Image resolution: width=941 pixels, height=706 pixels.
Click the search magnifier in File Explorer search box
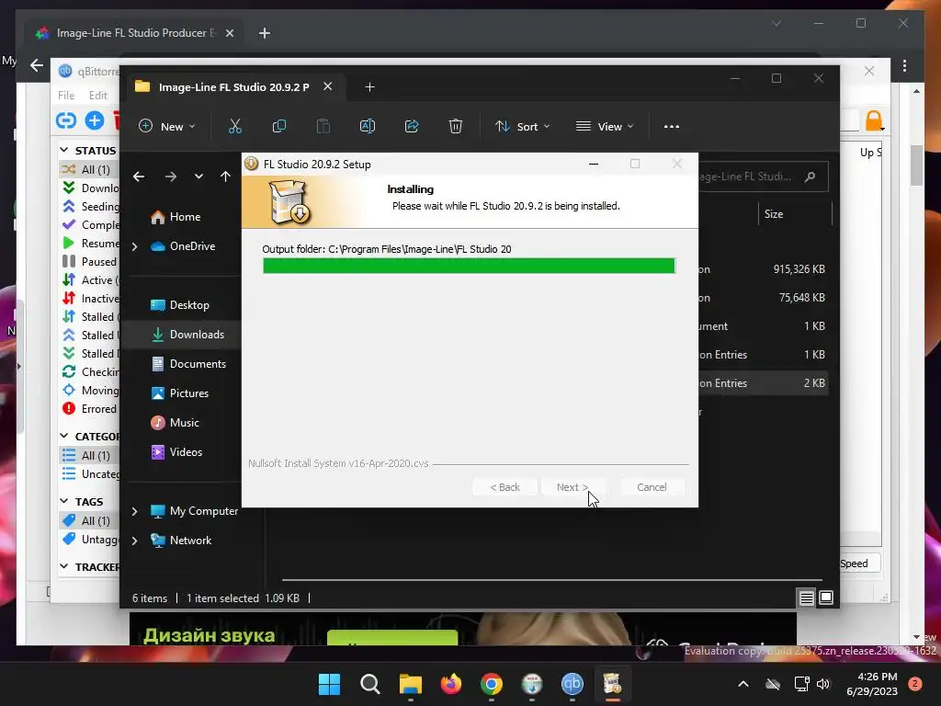tap(810, 176)
